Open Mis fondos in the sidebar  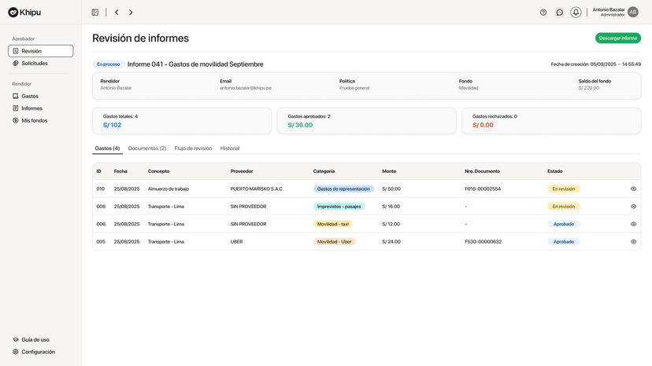35,120
